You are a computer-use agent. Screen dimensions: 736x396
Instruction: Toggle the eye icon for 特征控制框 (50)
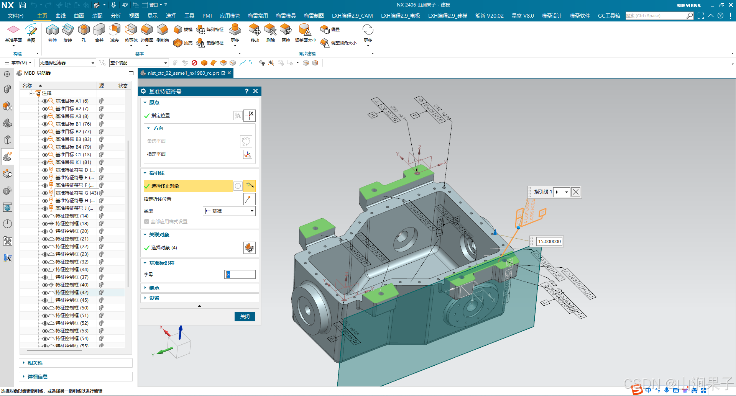pyautogui.click(x=45, y=308)
